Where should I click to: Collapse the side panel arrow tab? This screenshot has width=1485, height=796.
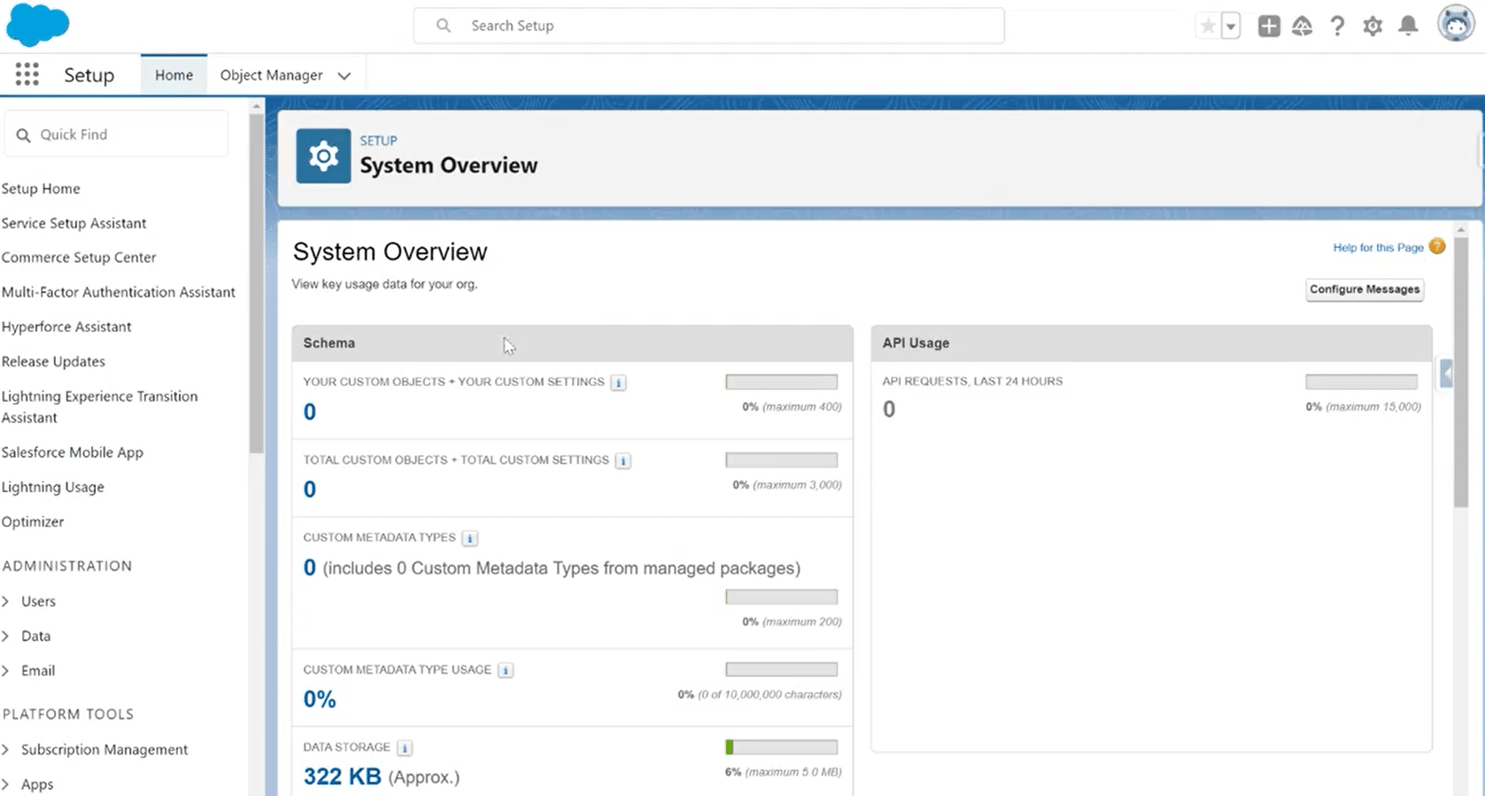tap(1446, 374)
